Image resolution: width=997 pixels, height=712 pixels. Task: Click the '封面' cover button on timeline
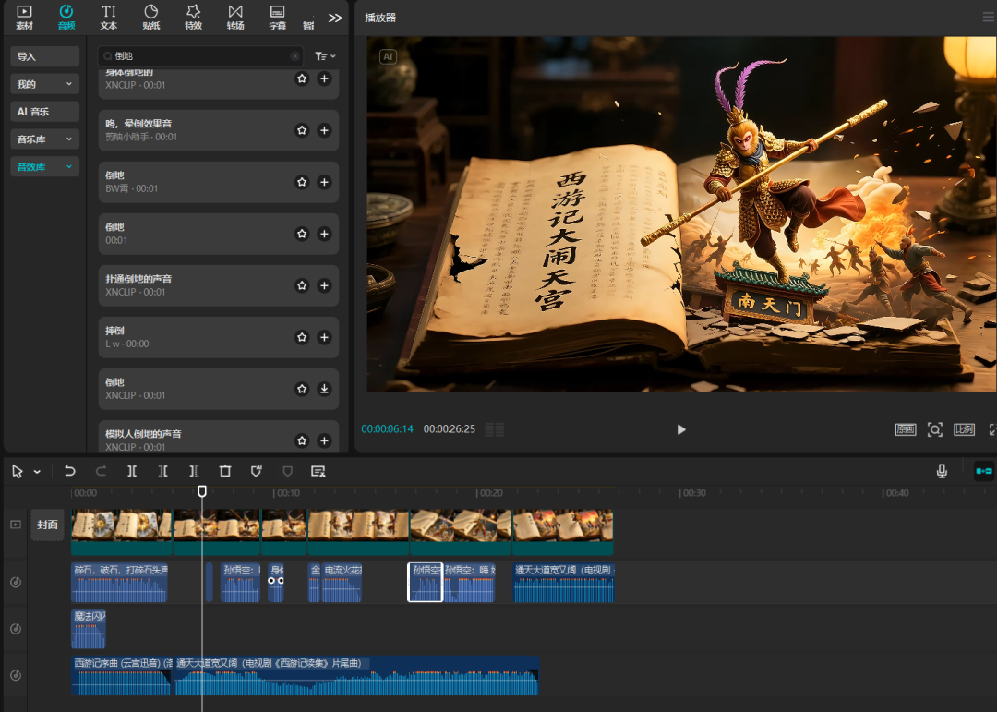click(x=47, y=525)
